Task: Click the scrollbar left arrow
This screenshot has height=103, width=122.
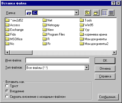Action: pos(7,53)
